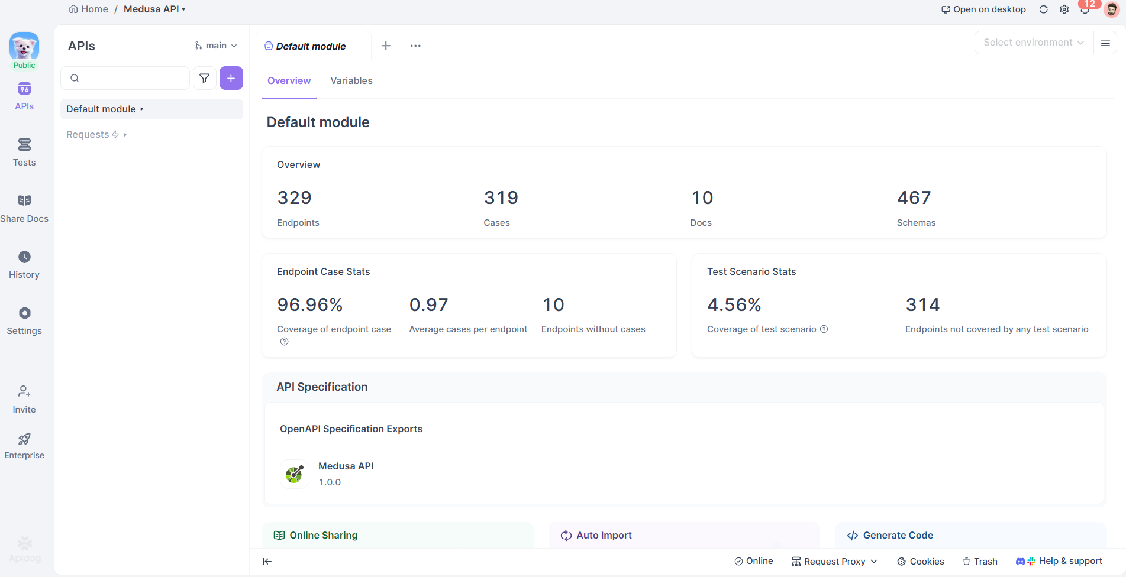Click the refresh sync icon

[x=1044, y=9]
